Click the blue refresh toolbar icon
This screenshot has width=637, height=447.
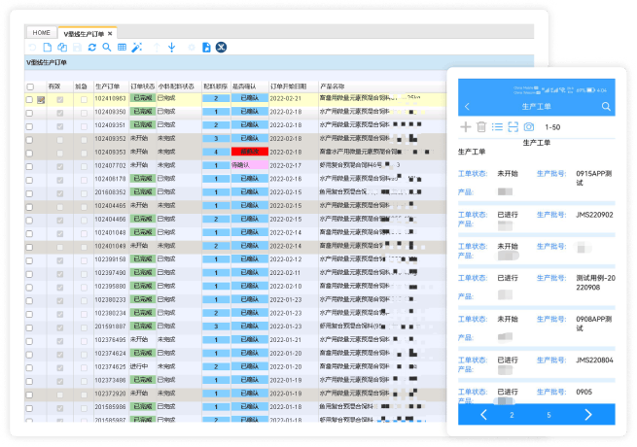[92, 47]
